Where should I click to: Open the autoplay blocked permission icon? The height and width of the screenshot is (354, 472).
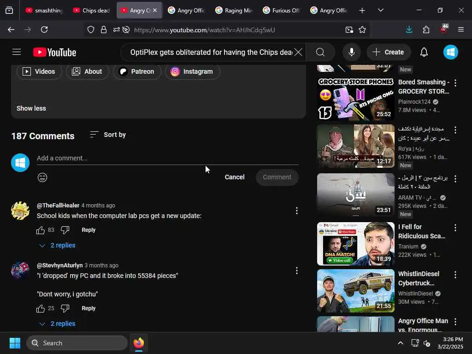(x=126, y=29)
